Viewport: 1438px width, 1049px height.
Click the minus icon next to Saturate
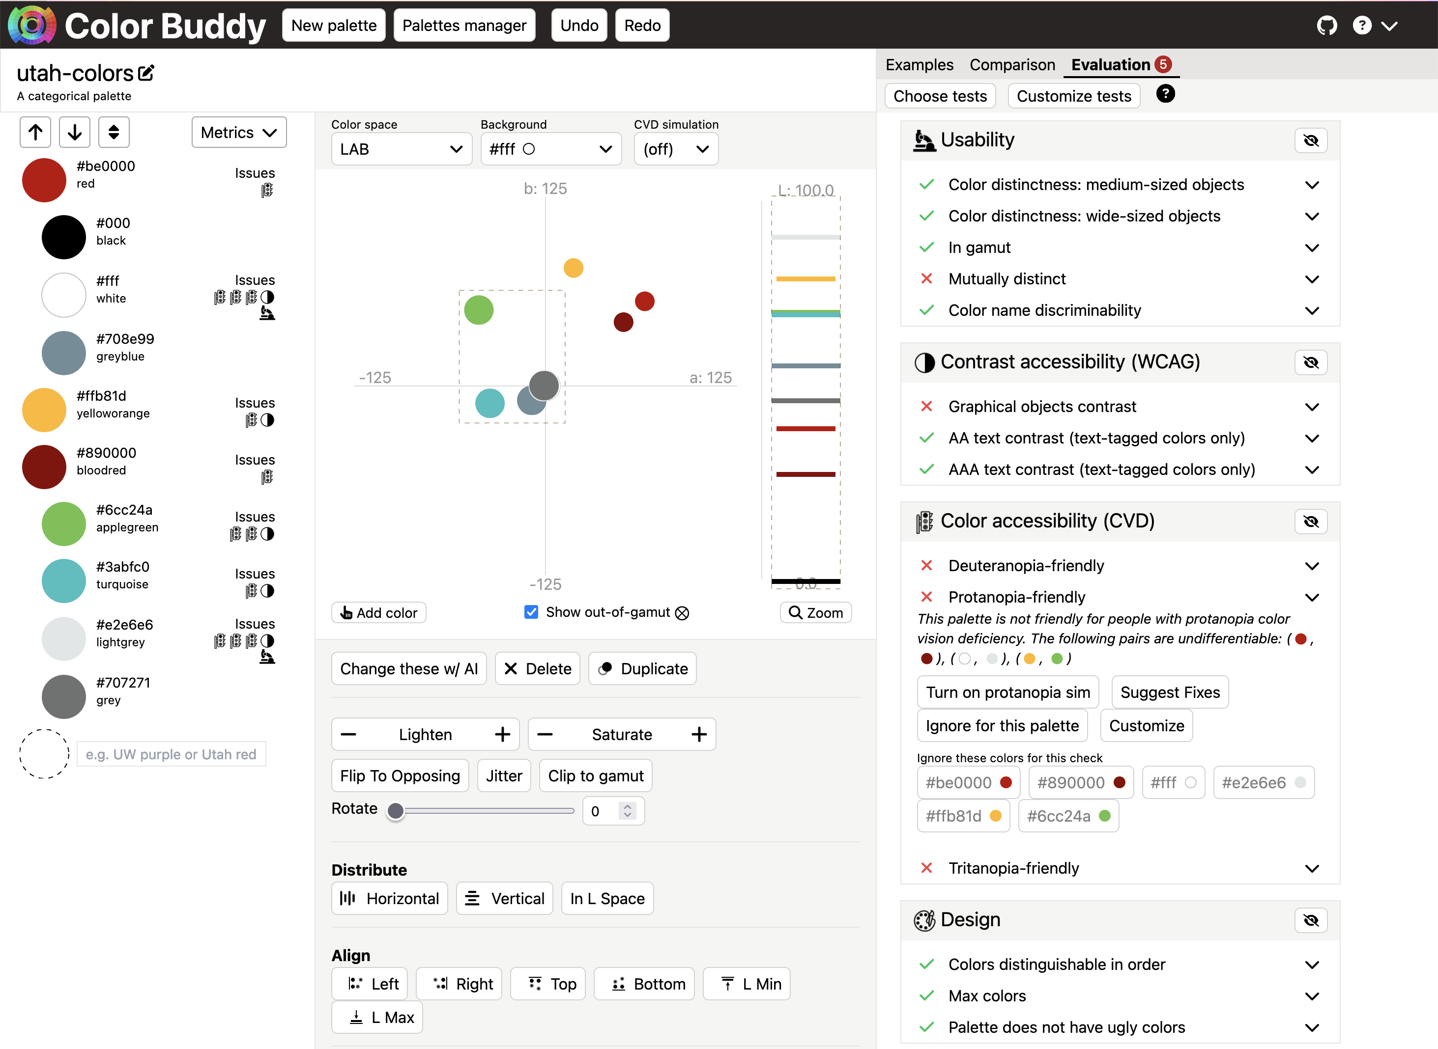pyautogui.click(x=545, y=735)
